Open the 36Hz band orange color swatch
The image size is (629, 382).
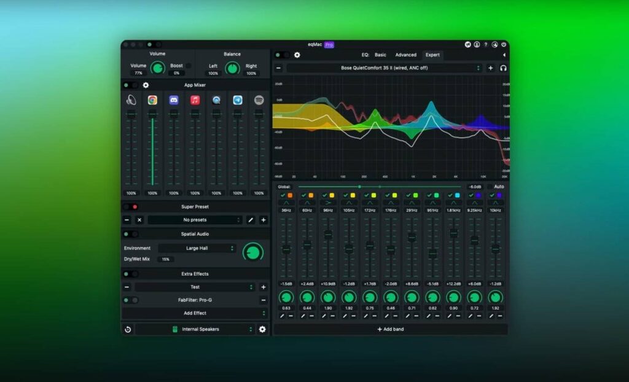(x=290, y=195)
